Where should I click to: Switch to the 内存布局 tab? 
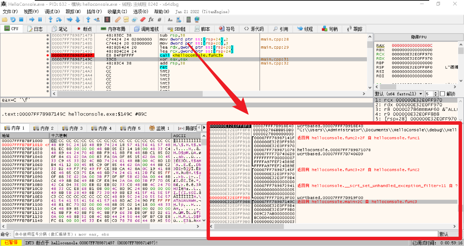click(113, 29)
